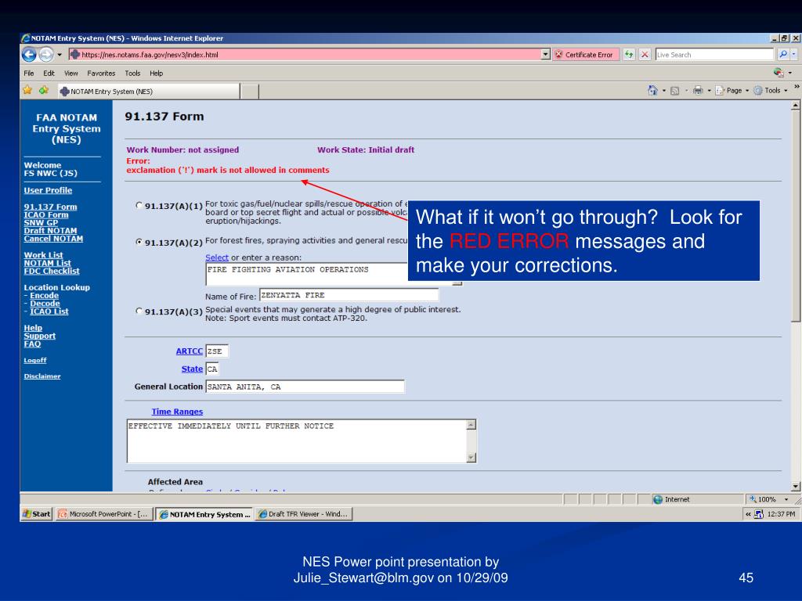Screen dimensions: 802x601
Task: Click the browser Forward arrow button
Action: click(46, 54)
